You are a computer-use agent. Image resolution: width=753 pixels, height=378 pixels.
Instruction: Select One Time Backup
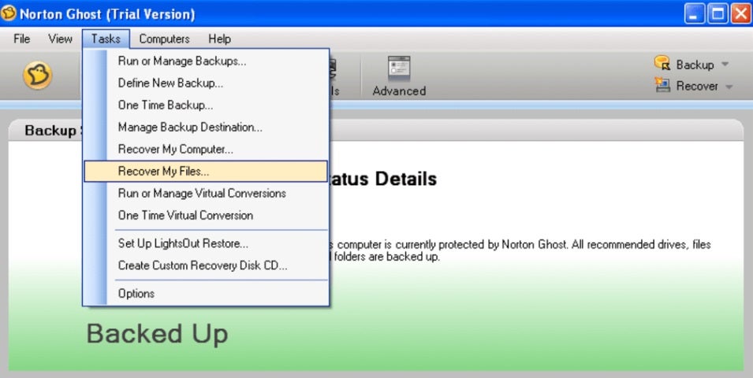tap(206, 105)
